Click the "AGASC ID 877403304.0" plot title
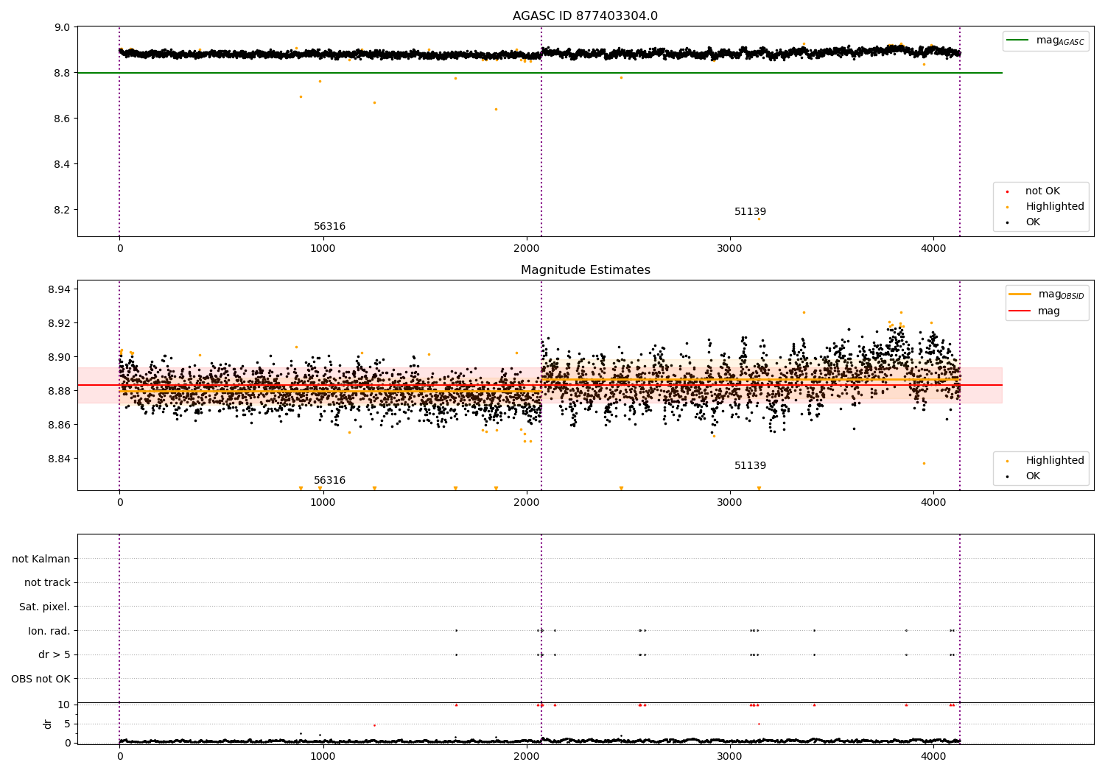Viewport: 1105px width, 773px height. click(x=585, y=16)
